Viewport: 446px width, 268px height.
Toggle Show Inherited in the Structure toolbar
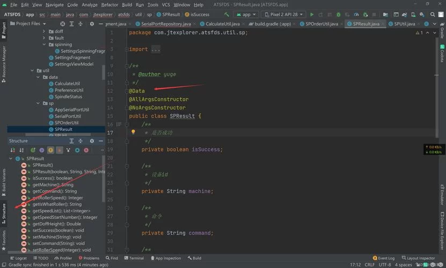[33, 150]
